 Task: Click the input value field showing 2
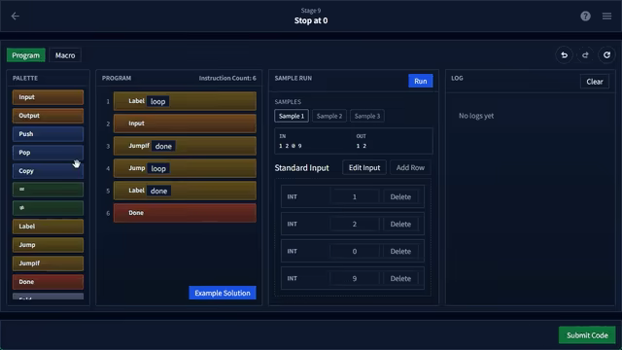pyautogui.click(x=354, y=225)
